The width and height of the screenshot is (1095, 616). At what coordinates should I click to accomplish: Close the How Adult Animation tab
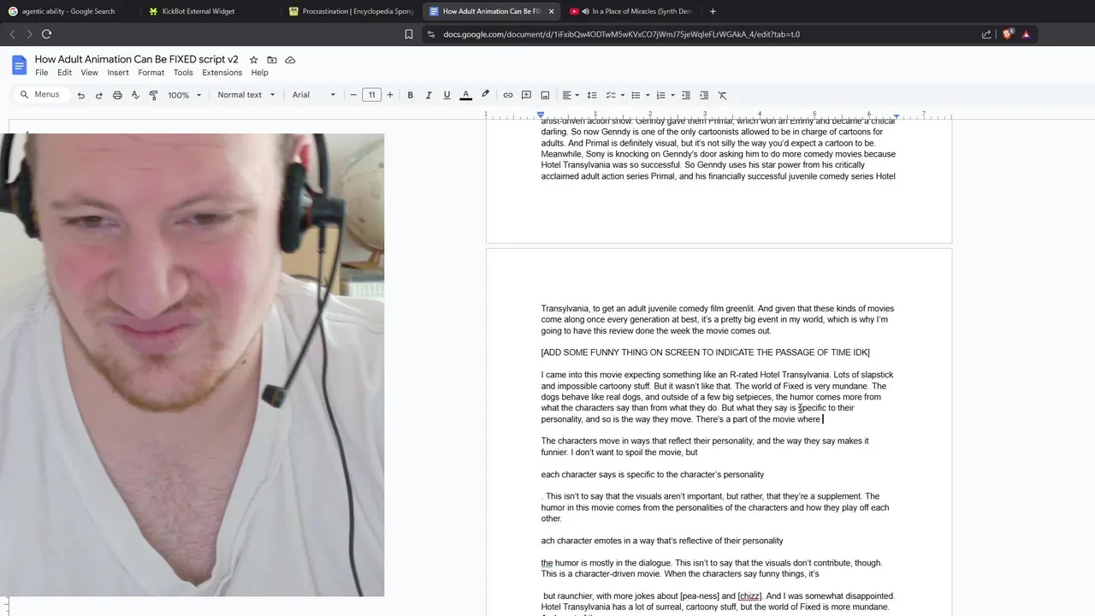tap(551, 11)
